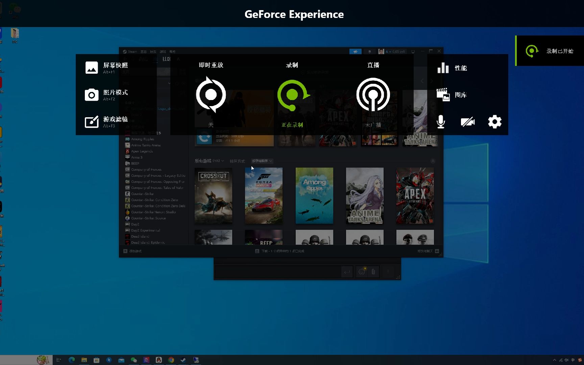Open the 帮助 menu in Steam
This screenshot has width=584, height=365.
pyautogui.click(x=172, y=52)
